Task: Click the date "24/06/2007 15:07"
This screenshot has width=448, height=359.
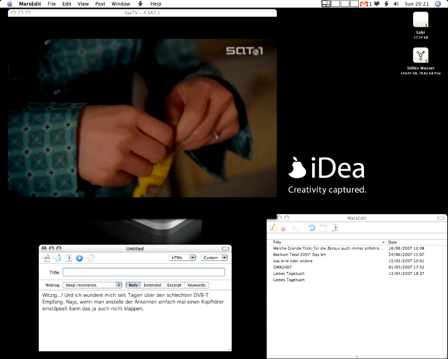Action: click(406, 254)
